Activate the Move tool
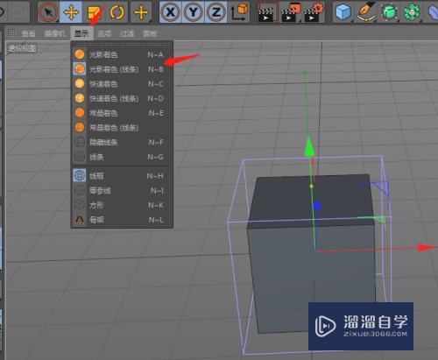Screen dimensions: 438x360 (x=71, y=12)
